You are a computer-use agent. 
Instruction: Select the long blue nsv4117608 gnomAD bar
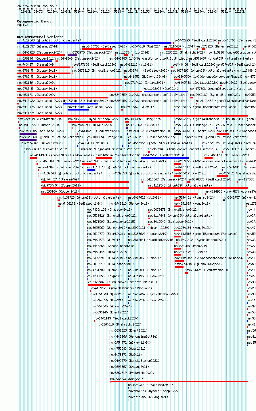(x=94, y=43)
